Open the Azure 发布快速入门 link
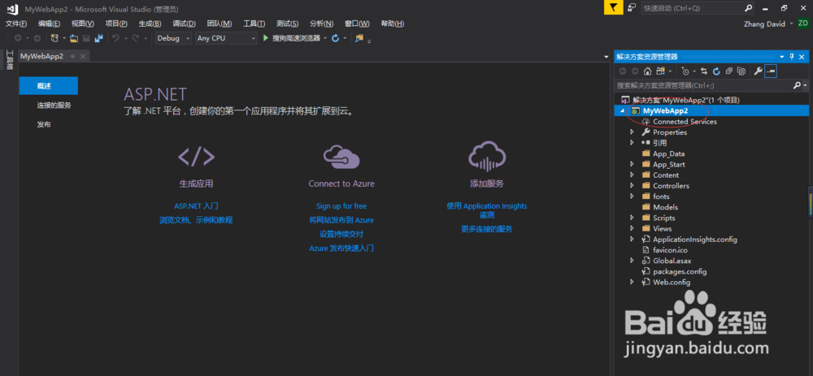 [341, 248]
